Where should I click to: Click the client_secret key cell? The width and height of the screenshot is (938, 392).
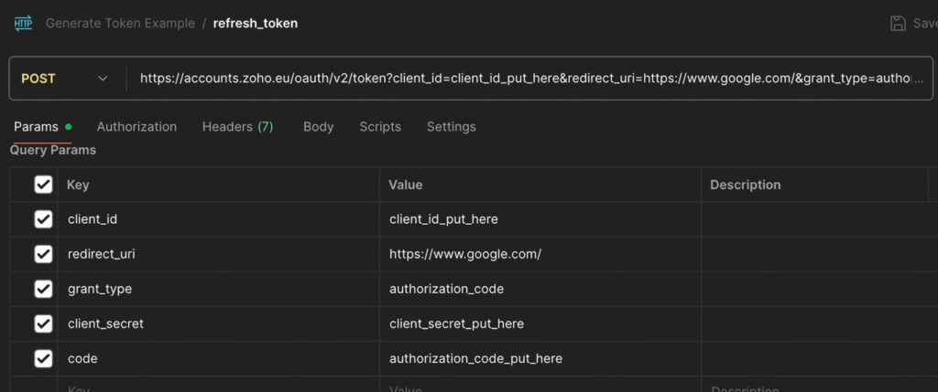pos(218,323)
